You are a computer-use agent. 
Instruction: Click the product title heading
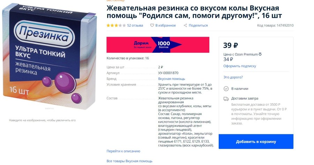click(x=194, y=12)
